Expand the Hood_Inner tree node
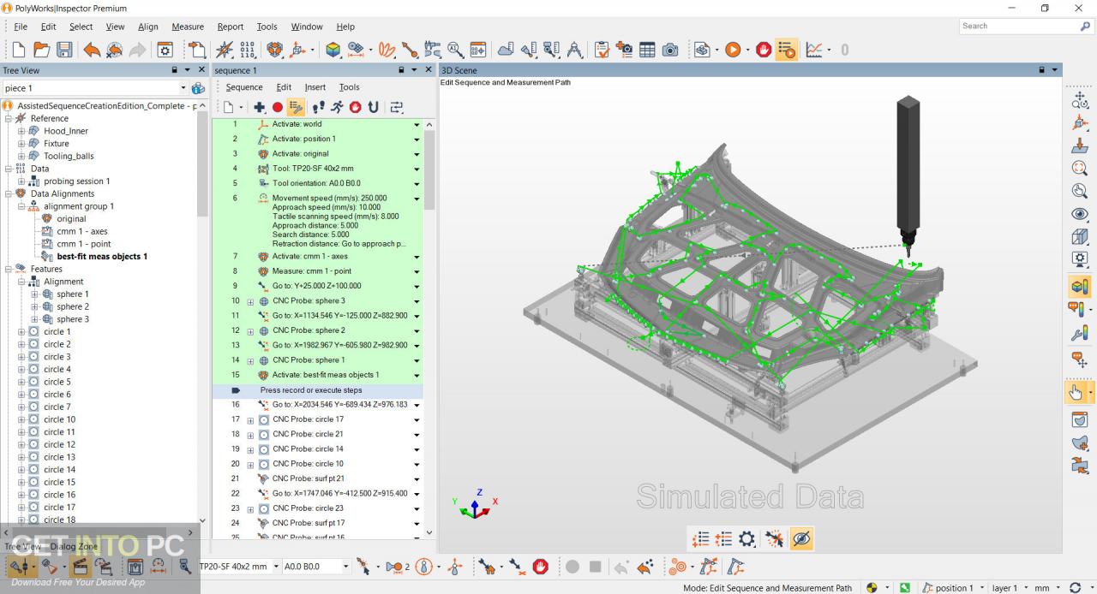The height and width of the screenshot is (594, 1097). (x=21, y=131)
